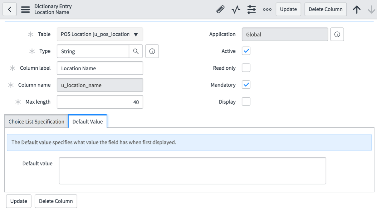Open the paperclip attachments icon

coord(220,10)
